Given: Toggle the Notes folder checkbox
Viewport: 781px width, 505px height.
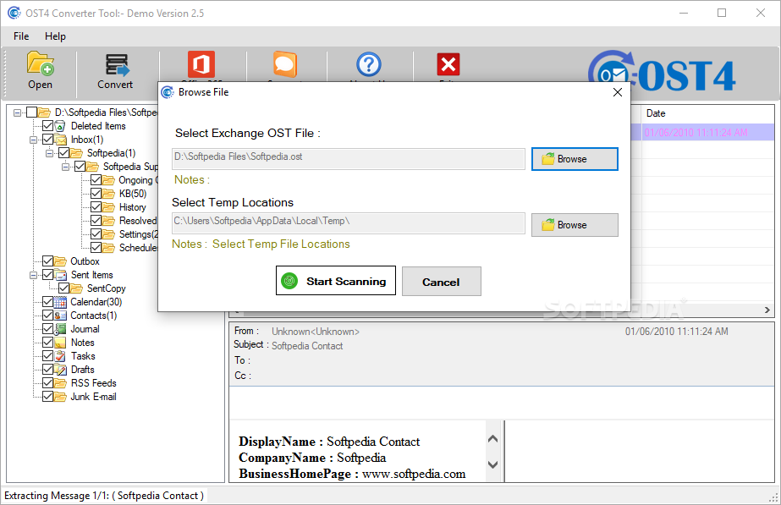Looking at the screenshot, I should pos(48,342).
